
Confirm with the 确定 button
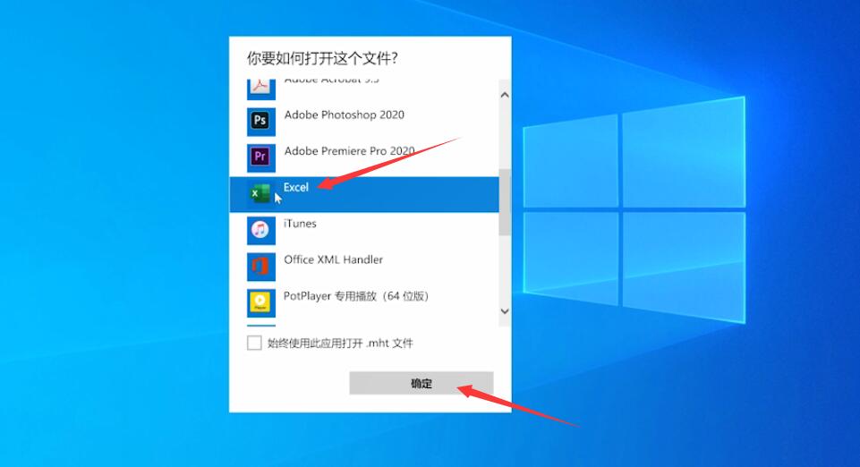pos(421,383)
